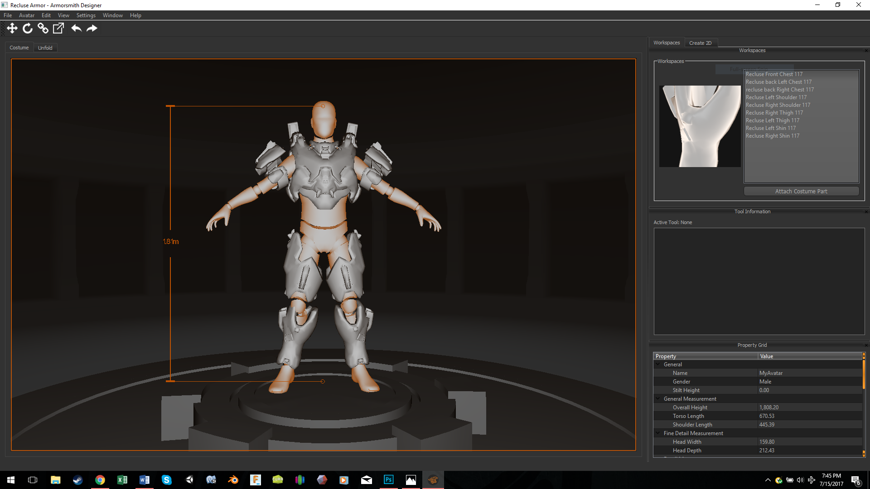
Task: Open Steam from the taskbar
Action: [77, 480]
